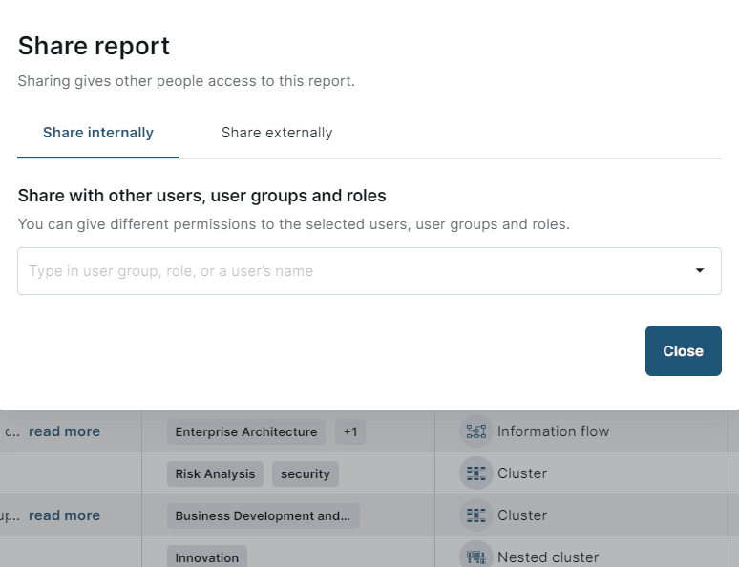Image resolution: width=739 pixels, height=567 pixels.
Task: Switch to the Share internally tab
Action: 98,133
